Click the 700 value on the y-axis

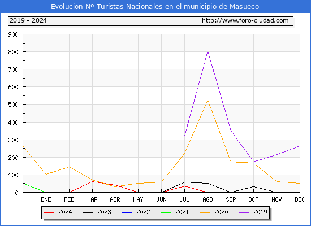tap(13, 69)
